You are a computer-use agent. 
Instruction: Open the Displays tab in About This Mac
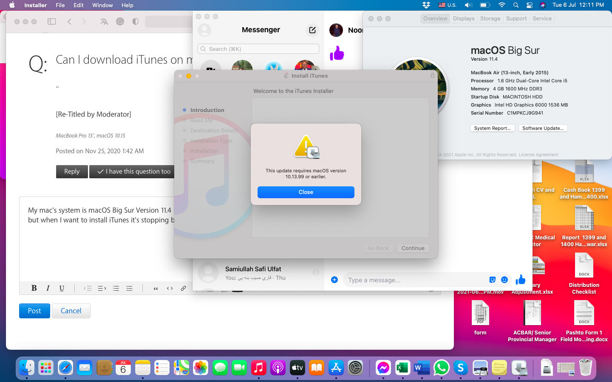pos(464,19)
